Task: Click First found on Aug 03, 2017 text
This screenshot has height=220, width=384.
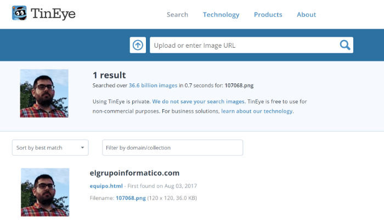Action: coord(162,186)
